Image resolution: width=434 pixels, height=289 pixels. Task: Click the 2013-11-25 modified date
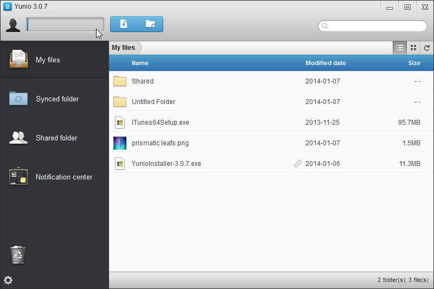(322, 122)
